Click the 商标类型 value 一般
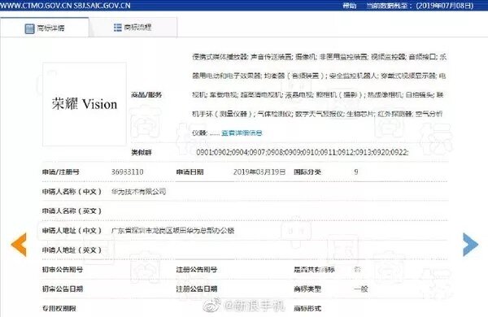 click(x=360, y=289)
